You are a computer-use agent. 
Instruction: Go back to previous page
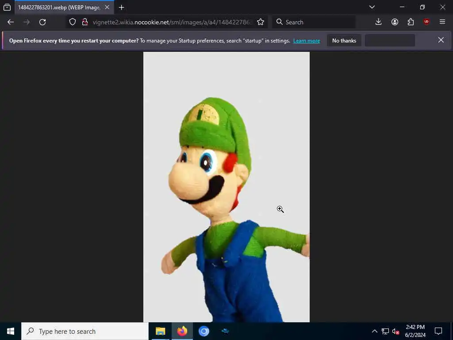tap(11, 22)
